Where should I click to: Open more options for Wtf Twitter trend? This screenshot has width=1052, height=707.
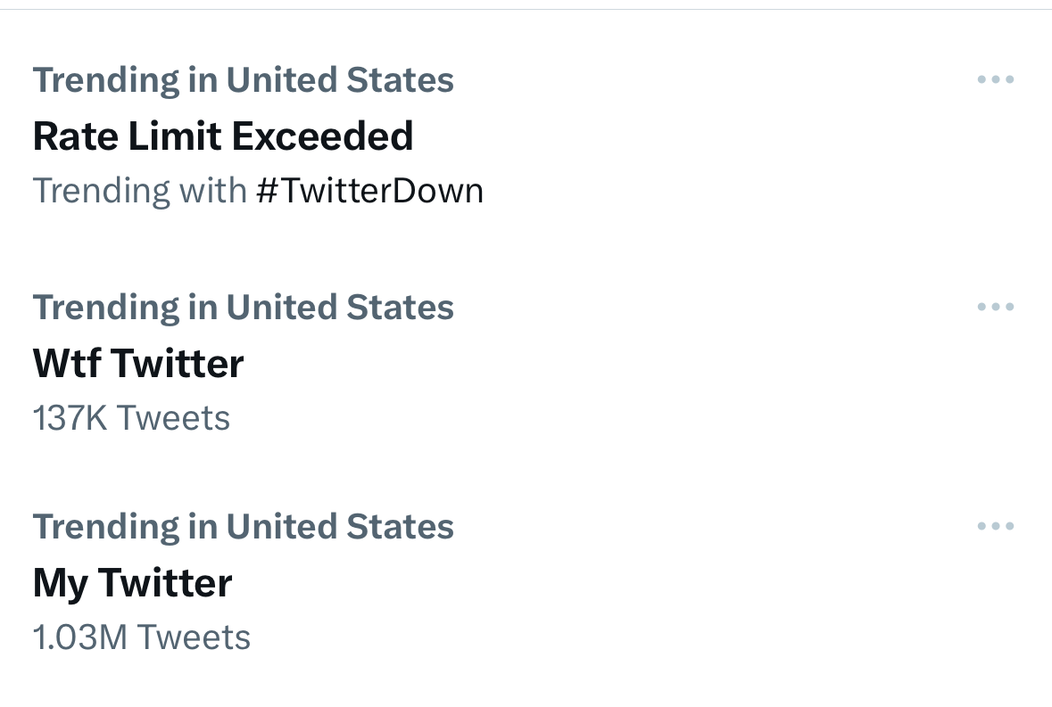pyautogui.click(x=995, y=308)
